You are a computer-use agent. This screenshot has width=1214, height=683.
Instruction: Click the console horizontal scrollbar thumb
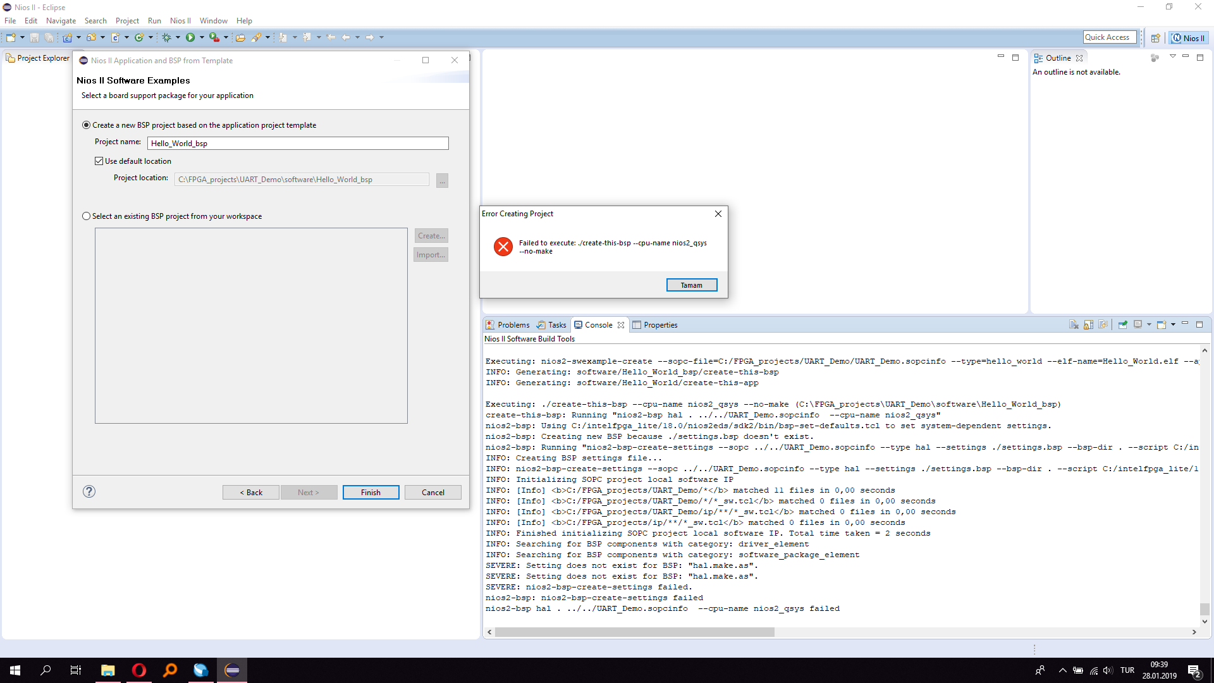pyautogui.click(x=635, y=632)
